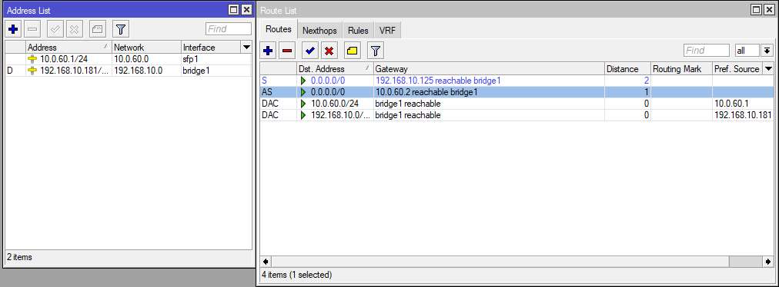Add comment to route with yellow note icon
This screenshot has width=779, height=287.
pos(353,51)
